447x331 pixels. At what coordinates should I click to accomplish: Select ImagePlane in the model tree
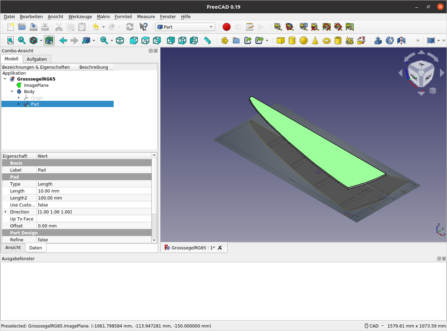36,85
